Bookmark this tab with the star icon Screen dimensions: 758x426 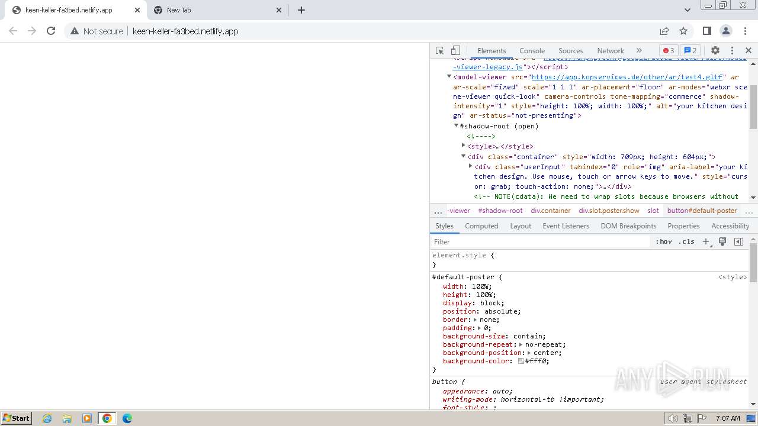(683, 31)
